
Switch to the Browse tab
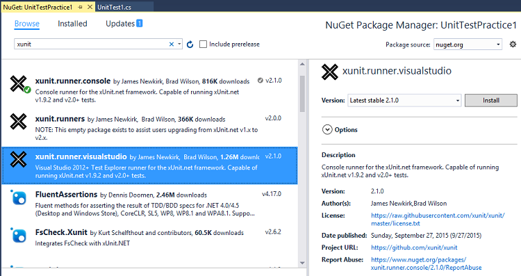(27, 24)
